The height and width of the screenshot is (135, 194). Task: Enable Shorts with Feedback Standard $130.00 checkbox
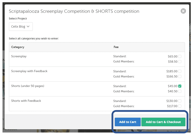180,101
